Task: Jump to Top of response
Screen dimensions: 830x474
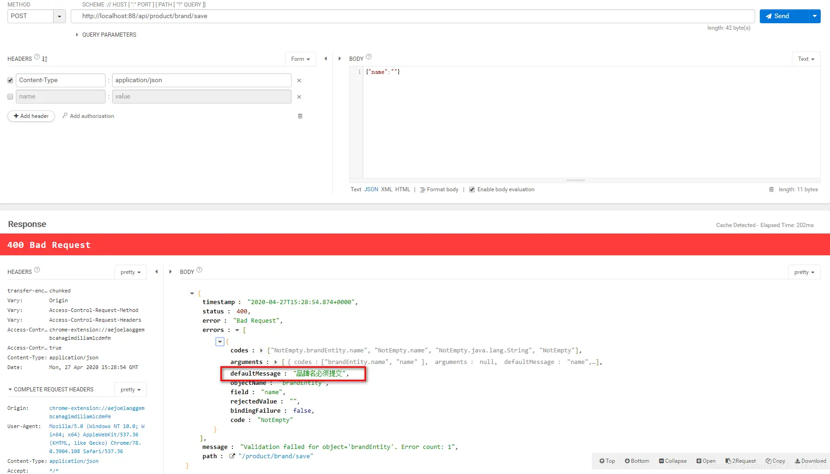Action: pyautogui.click(x=607, y=461)
